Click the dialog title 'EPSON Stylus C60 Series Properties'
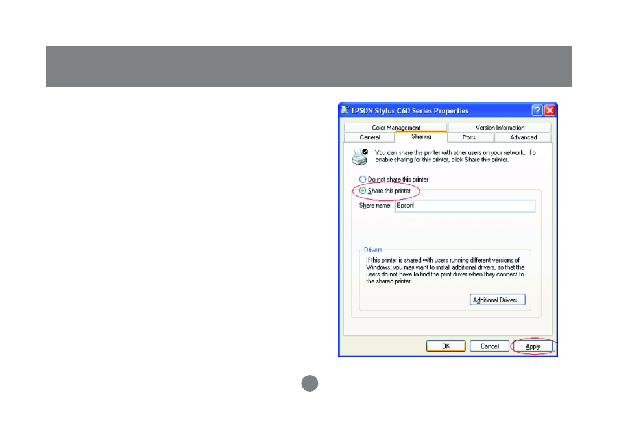This screenshot has width=619, height=430. pyautogui.click(x=410, y=111)
